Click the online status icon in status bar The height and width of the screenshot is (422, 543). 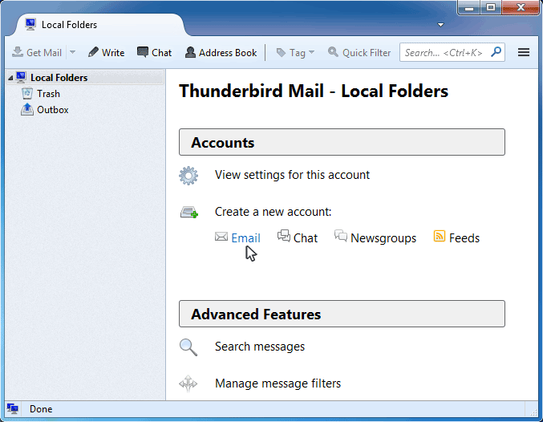tap(13, 409)
